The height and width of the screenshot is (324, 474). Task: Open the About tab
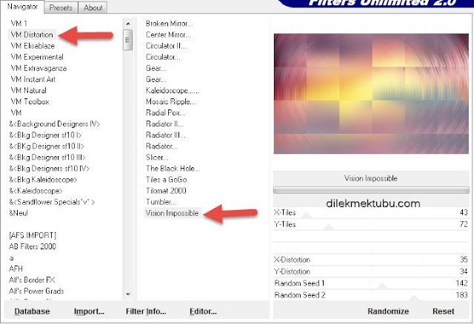pyautogui.click(x=93, y=8)
